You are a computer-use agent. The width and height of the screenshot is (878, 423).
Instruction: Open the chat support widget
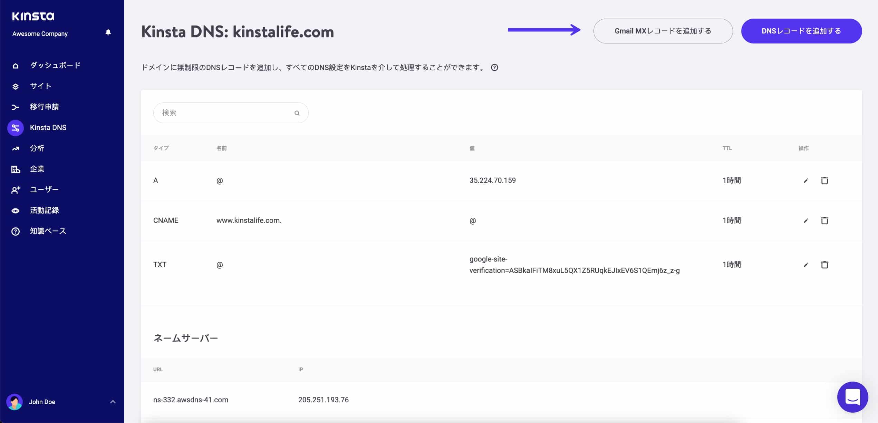pyautogui.click(x=852, y=397)
